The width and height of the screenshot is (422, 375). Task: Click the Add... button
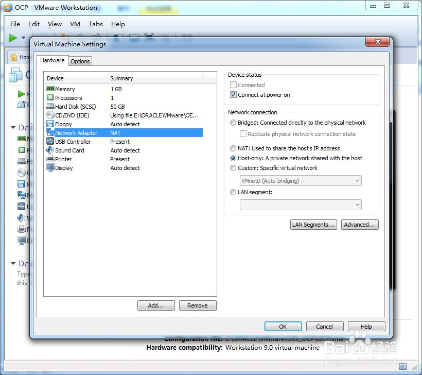tap(156, 305)
